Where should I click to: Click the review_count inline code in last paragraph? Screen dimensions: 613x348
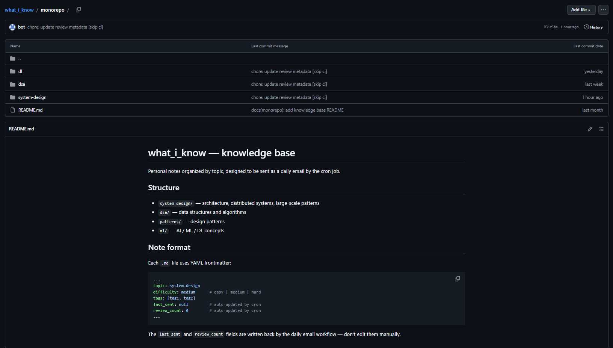tap(209, 334)
